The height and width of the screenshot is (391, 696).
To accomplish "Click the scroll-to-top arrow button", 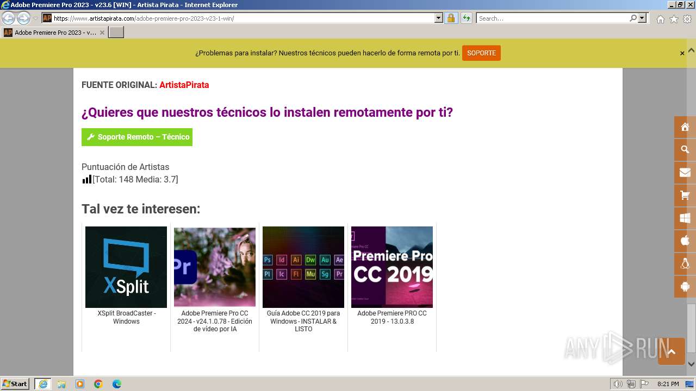I will (672, 351).
